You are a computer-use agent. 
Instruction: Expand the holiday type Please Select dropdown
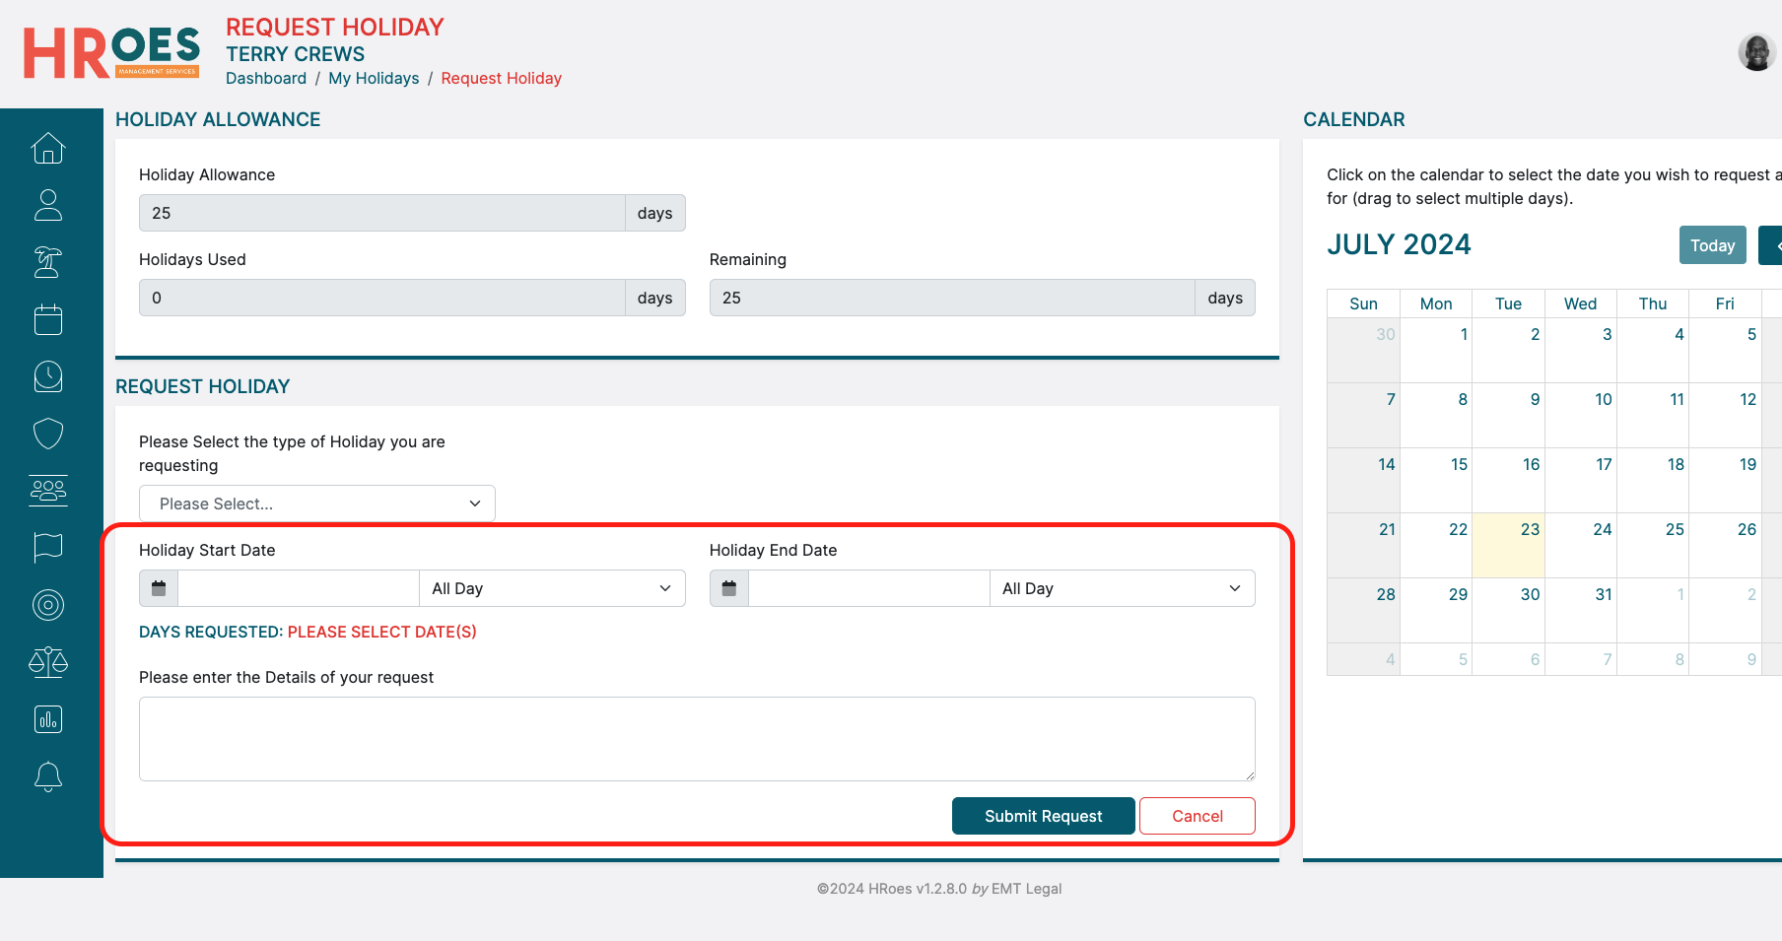pos(316,504)
